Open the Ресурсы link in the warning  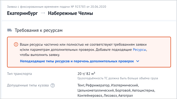pos(139,50)
